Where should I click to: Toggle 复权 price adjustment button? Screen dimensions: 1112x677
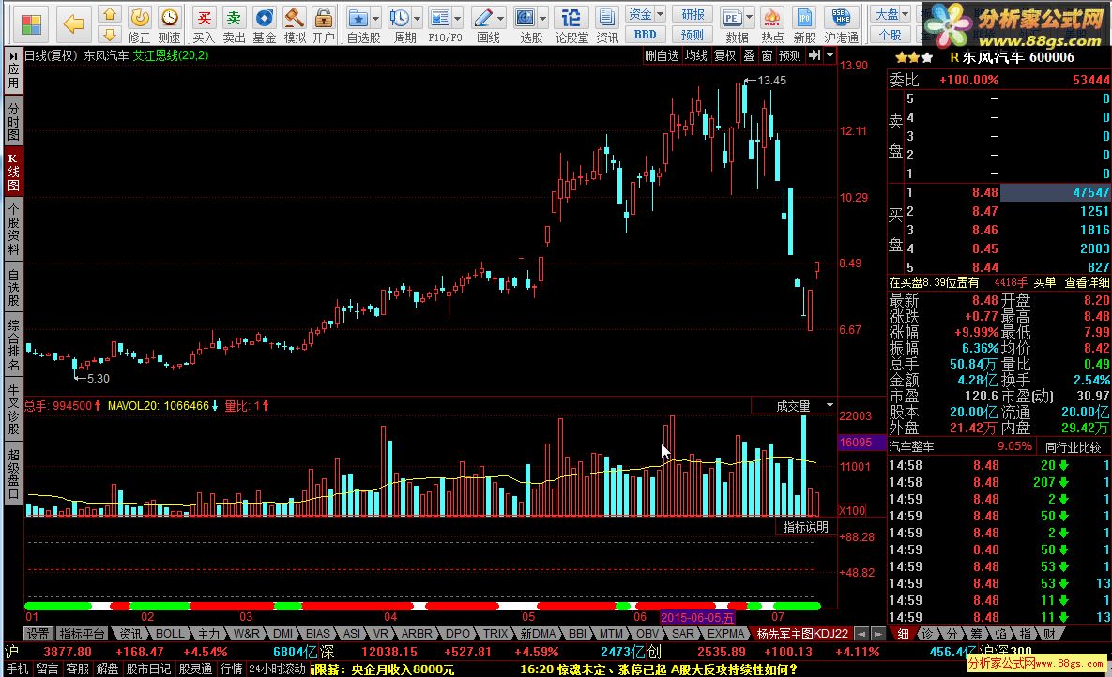(x=724, y=55)
